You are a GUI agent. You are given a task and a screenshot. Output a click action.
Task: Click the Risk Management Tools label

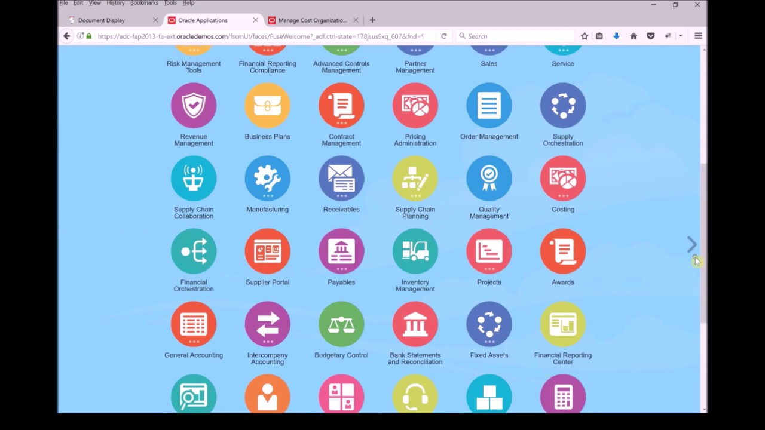[x=194, y=67]
